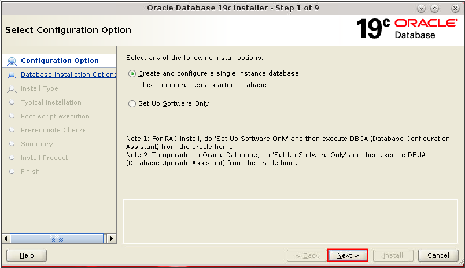
Task: Click the Finish step
Action: coord(30,172)
